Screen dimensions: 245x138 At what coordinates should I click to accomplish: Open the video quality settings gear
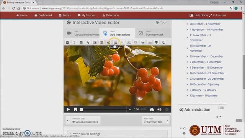[167, 110]
